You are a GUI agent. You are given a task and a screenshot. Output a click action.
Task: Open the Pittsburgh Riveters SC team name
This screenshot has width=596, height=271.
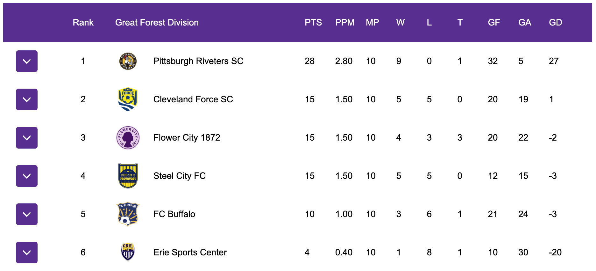click(198, 61)
